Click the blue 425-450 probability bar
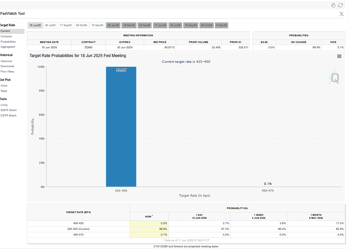This screenshot has width=349, height=250. click(x=121, y=128)
